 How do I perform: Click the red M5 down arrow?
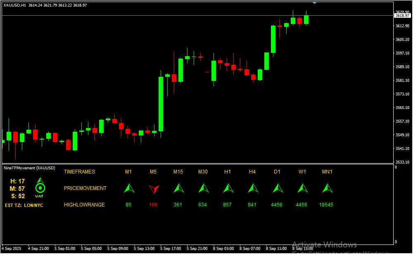[154, 189]
